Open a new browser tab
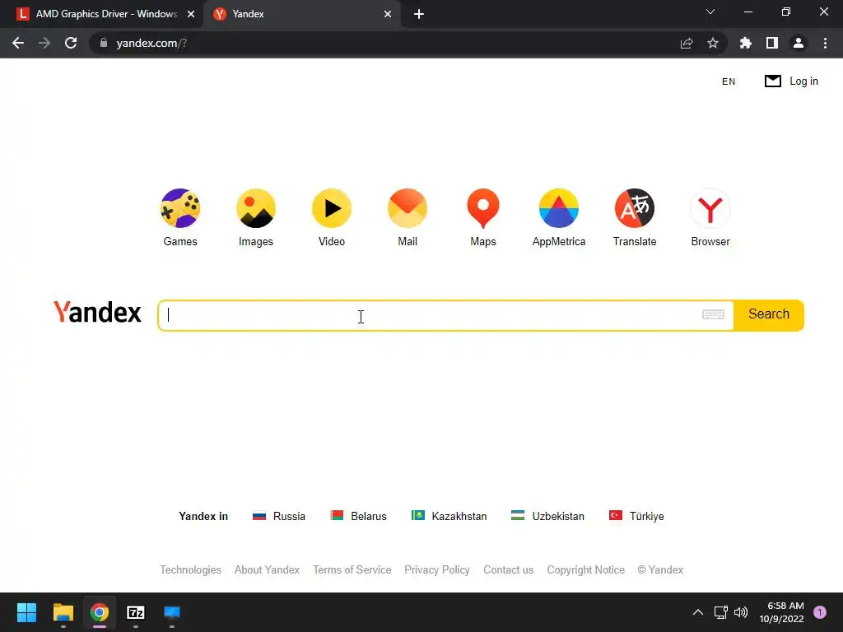The height and width of the screenshot is (632, 843). click(x=419, y=14)
